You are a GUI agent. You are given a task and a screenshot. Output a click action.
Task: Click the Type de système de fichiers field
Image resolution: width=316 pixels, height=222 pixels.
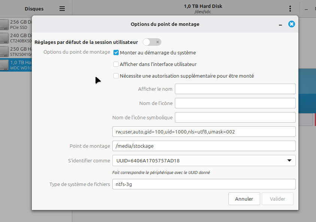click(x=204, y=184)
